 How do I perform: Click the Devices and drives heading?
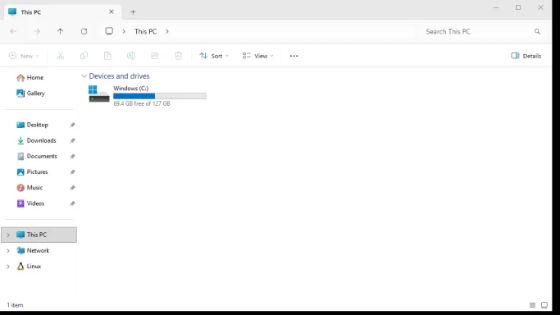pyautogui.click(x=119, y=76)
